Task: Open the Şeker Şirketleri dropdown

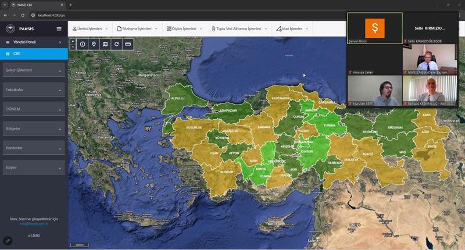Action: (x=34, y=71)
